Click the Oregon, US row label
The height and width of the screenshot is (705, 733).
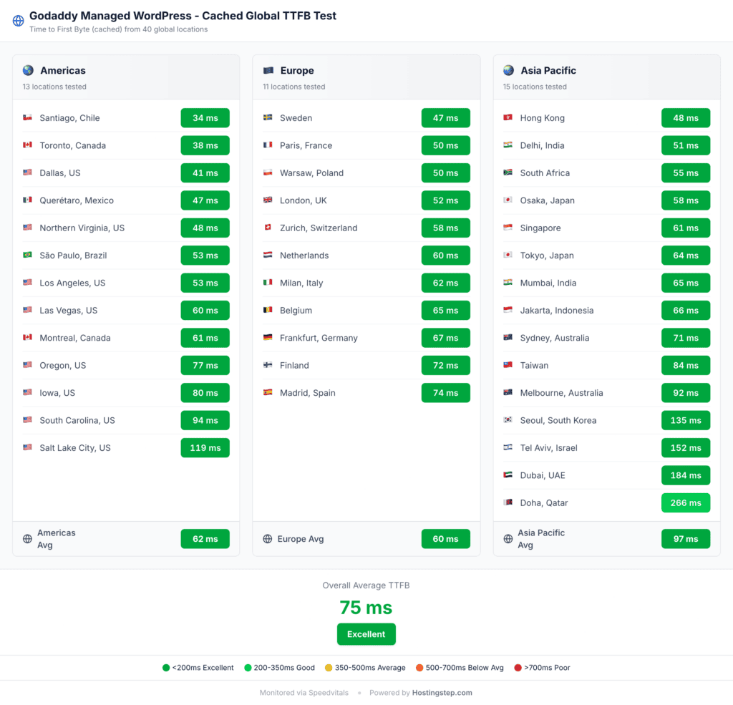63,365
